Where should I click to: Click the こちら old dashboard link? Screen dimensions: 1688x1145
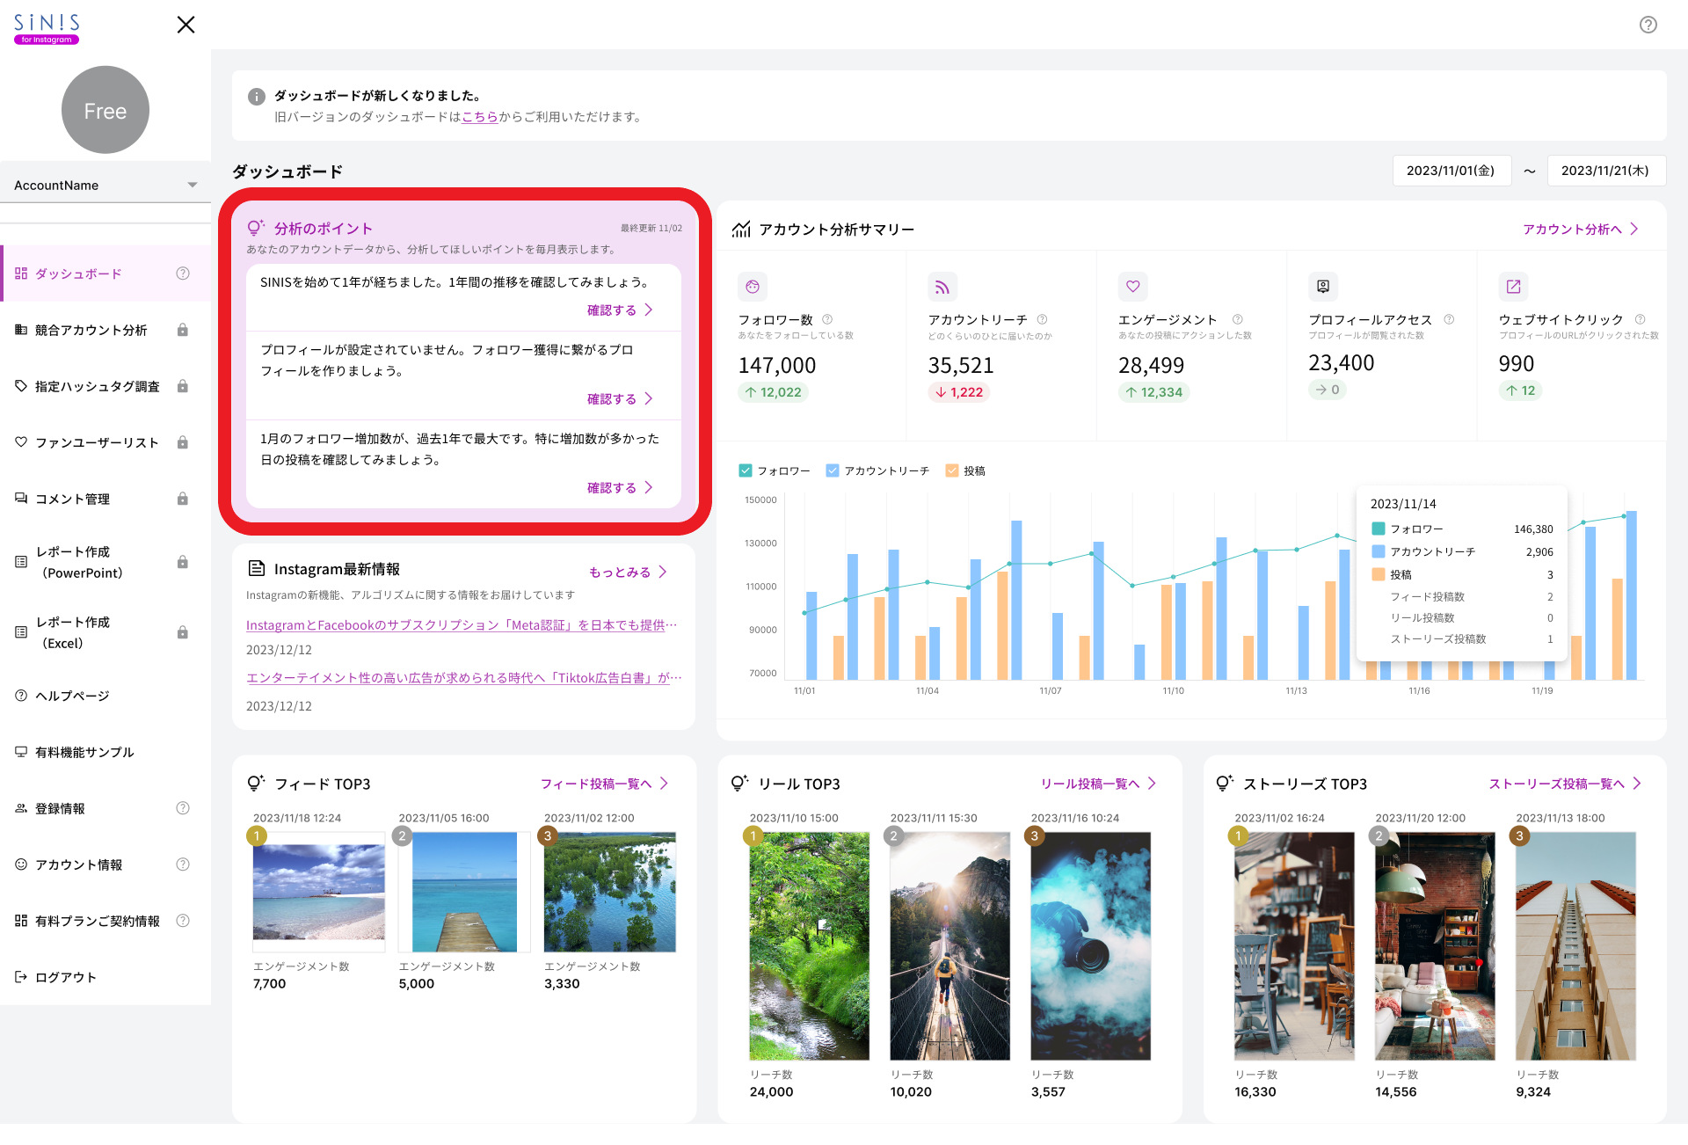(480, 117)
